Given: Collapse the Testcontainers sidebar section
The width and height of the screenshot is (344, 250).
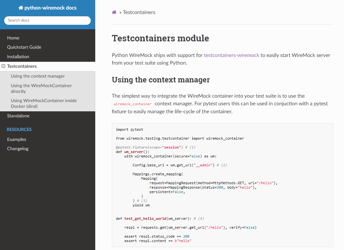Looking at the screenshot, I should pos(4,66).
